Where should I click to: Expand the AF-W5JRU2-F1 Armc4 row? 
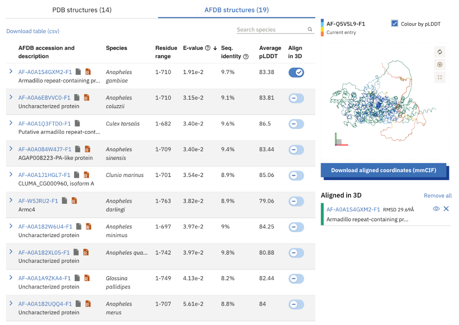point(11,200)
